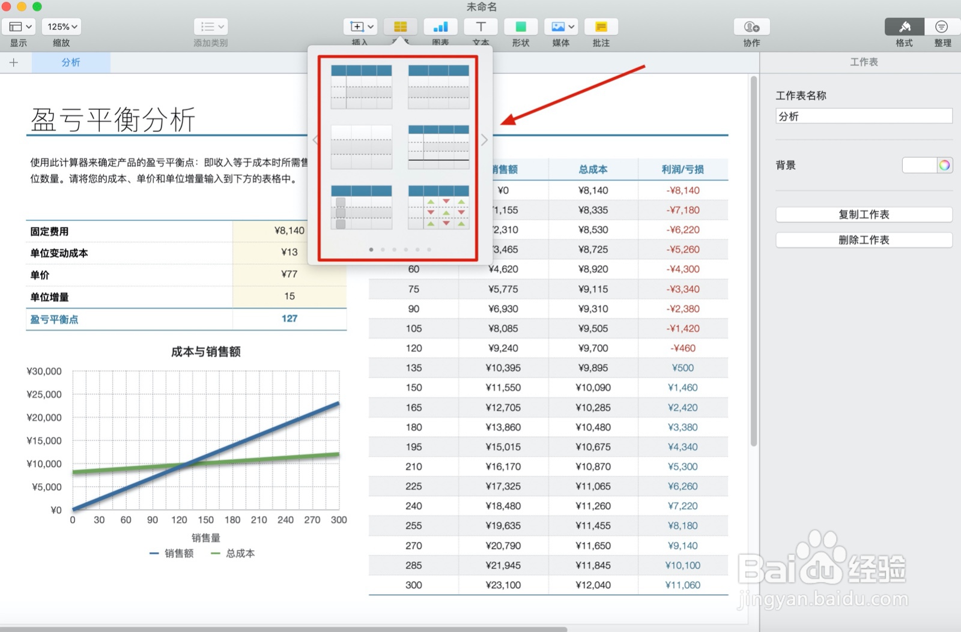961x632 pixels.
Task: Open the 格式 format paintbrush panel
Action: pyautogui.click(x=903, y=26)
